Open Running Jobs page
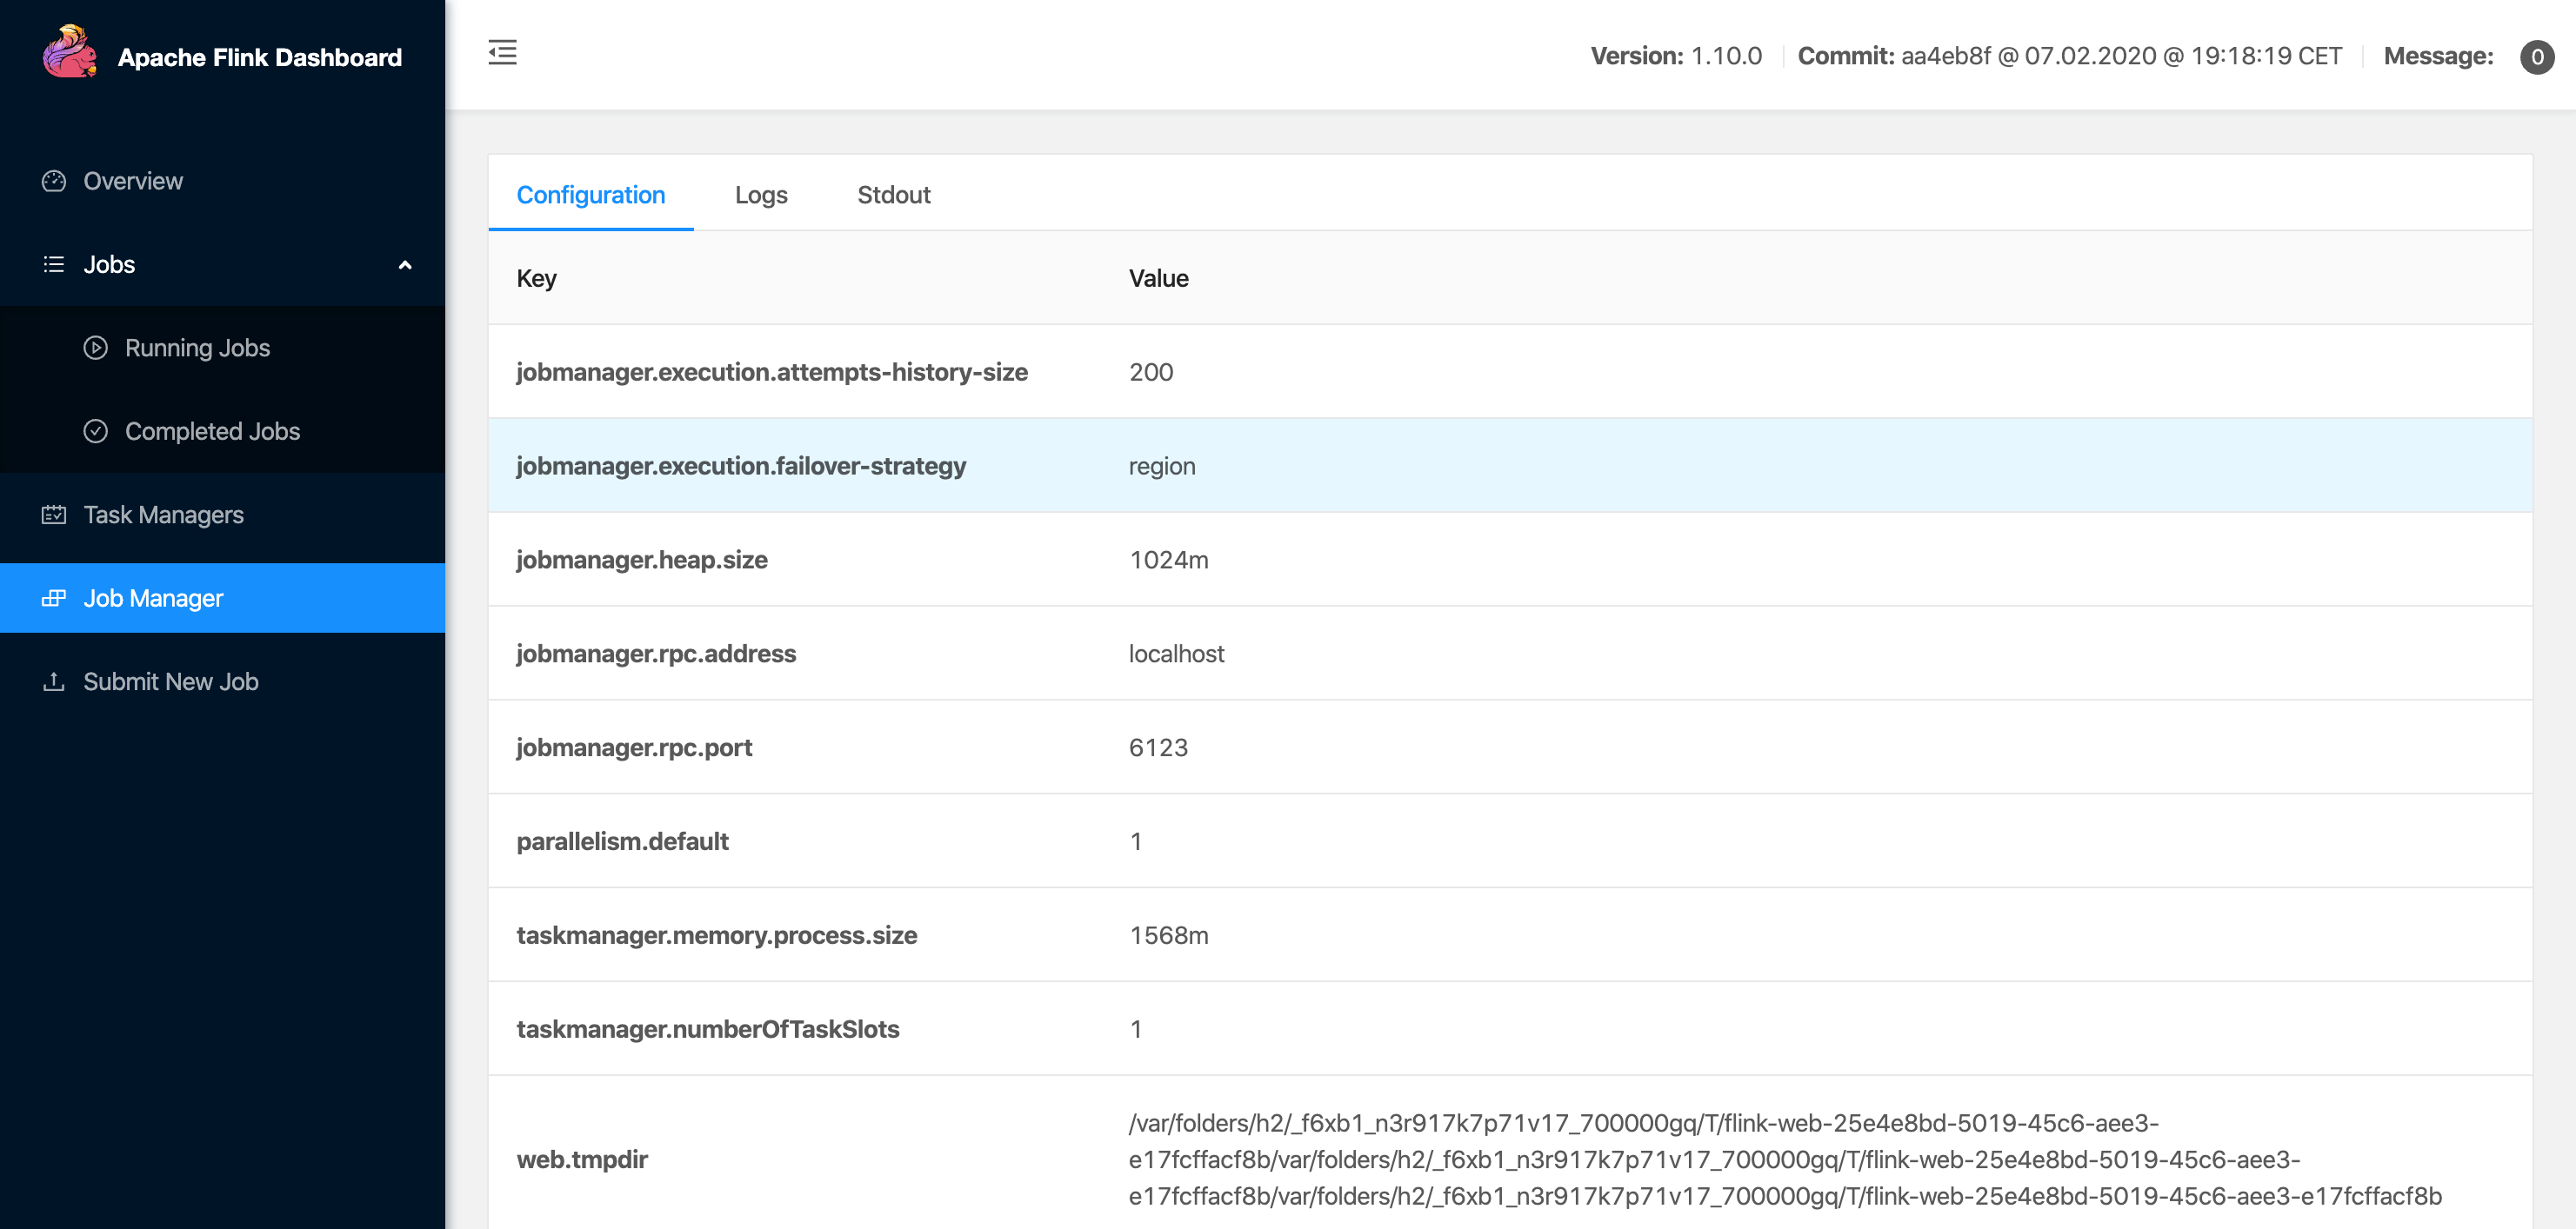This screenshot has width=2576, height=1229. 197,348
